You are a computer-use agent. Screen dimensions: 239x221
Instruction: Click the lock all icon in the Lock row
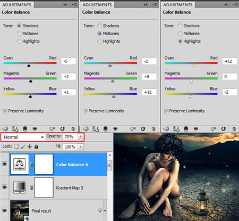coord(36,146)
